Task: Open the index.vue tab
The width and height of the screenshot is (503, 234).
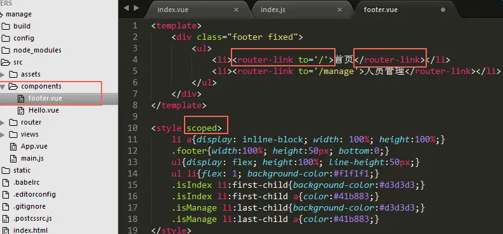Action: [x=173, y=9]
